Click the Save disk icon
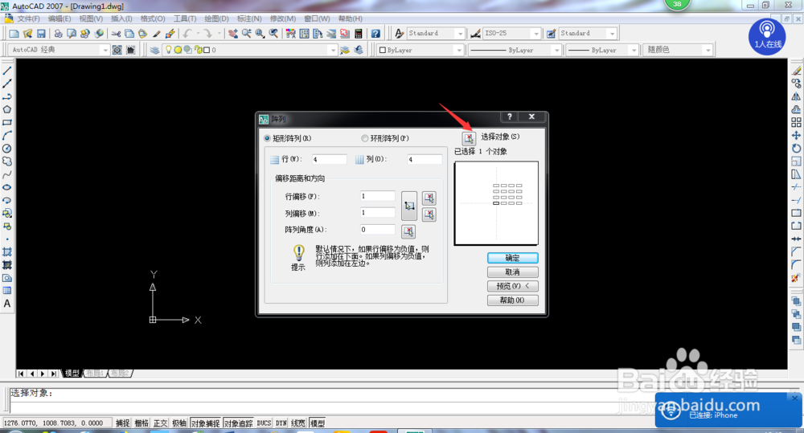 tap(41, 33)
